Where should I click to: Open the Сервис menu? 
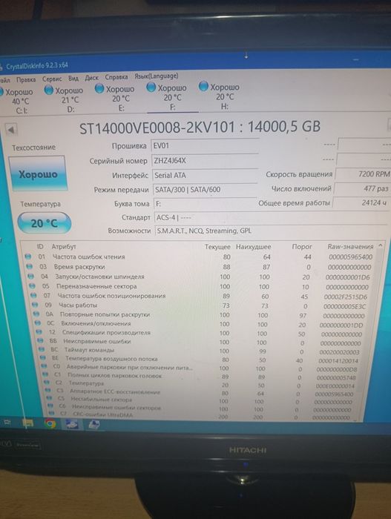pos(52,79)
